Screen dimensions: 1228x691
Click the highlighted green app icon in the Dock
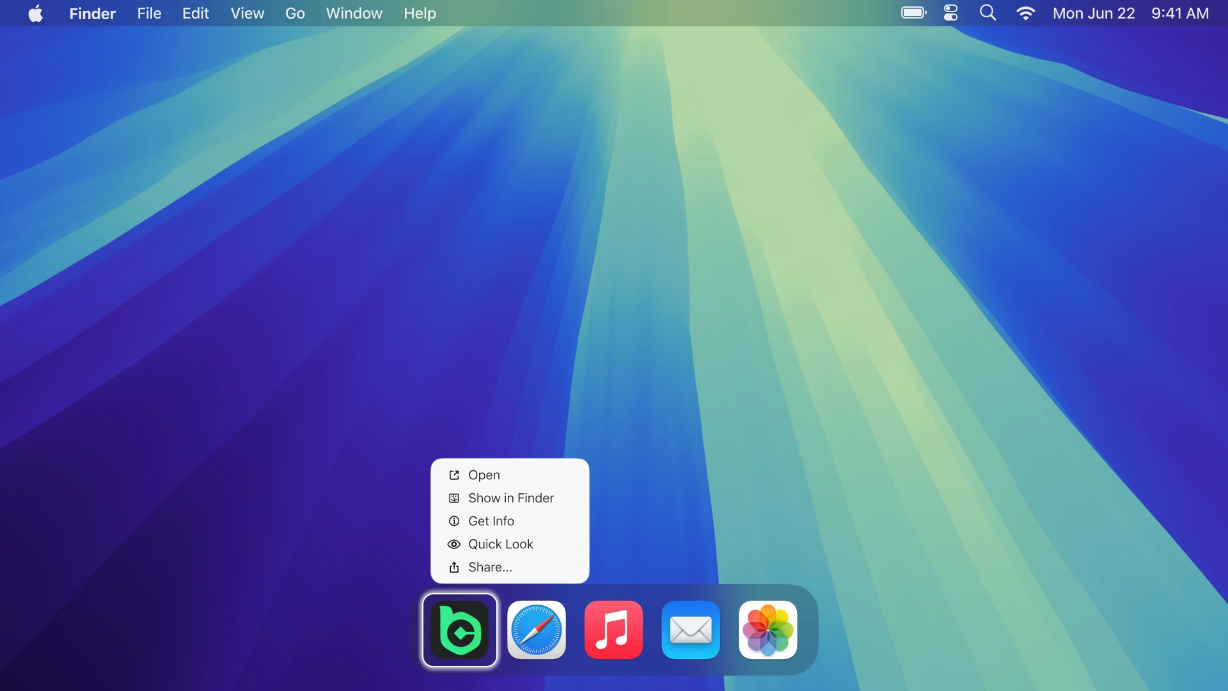460,630
